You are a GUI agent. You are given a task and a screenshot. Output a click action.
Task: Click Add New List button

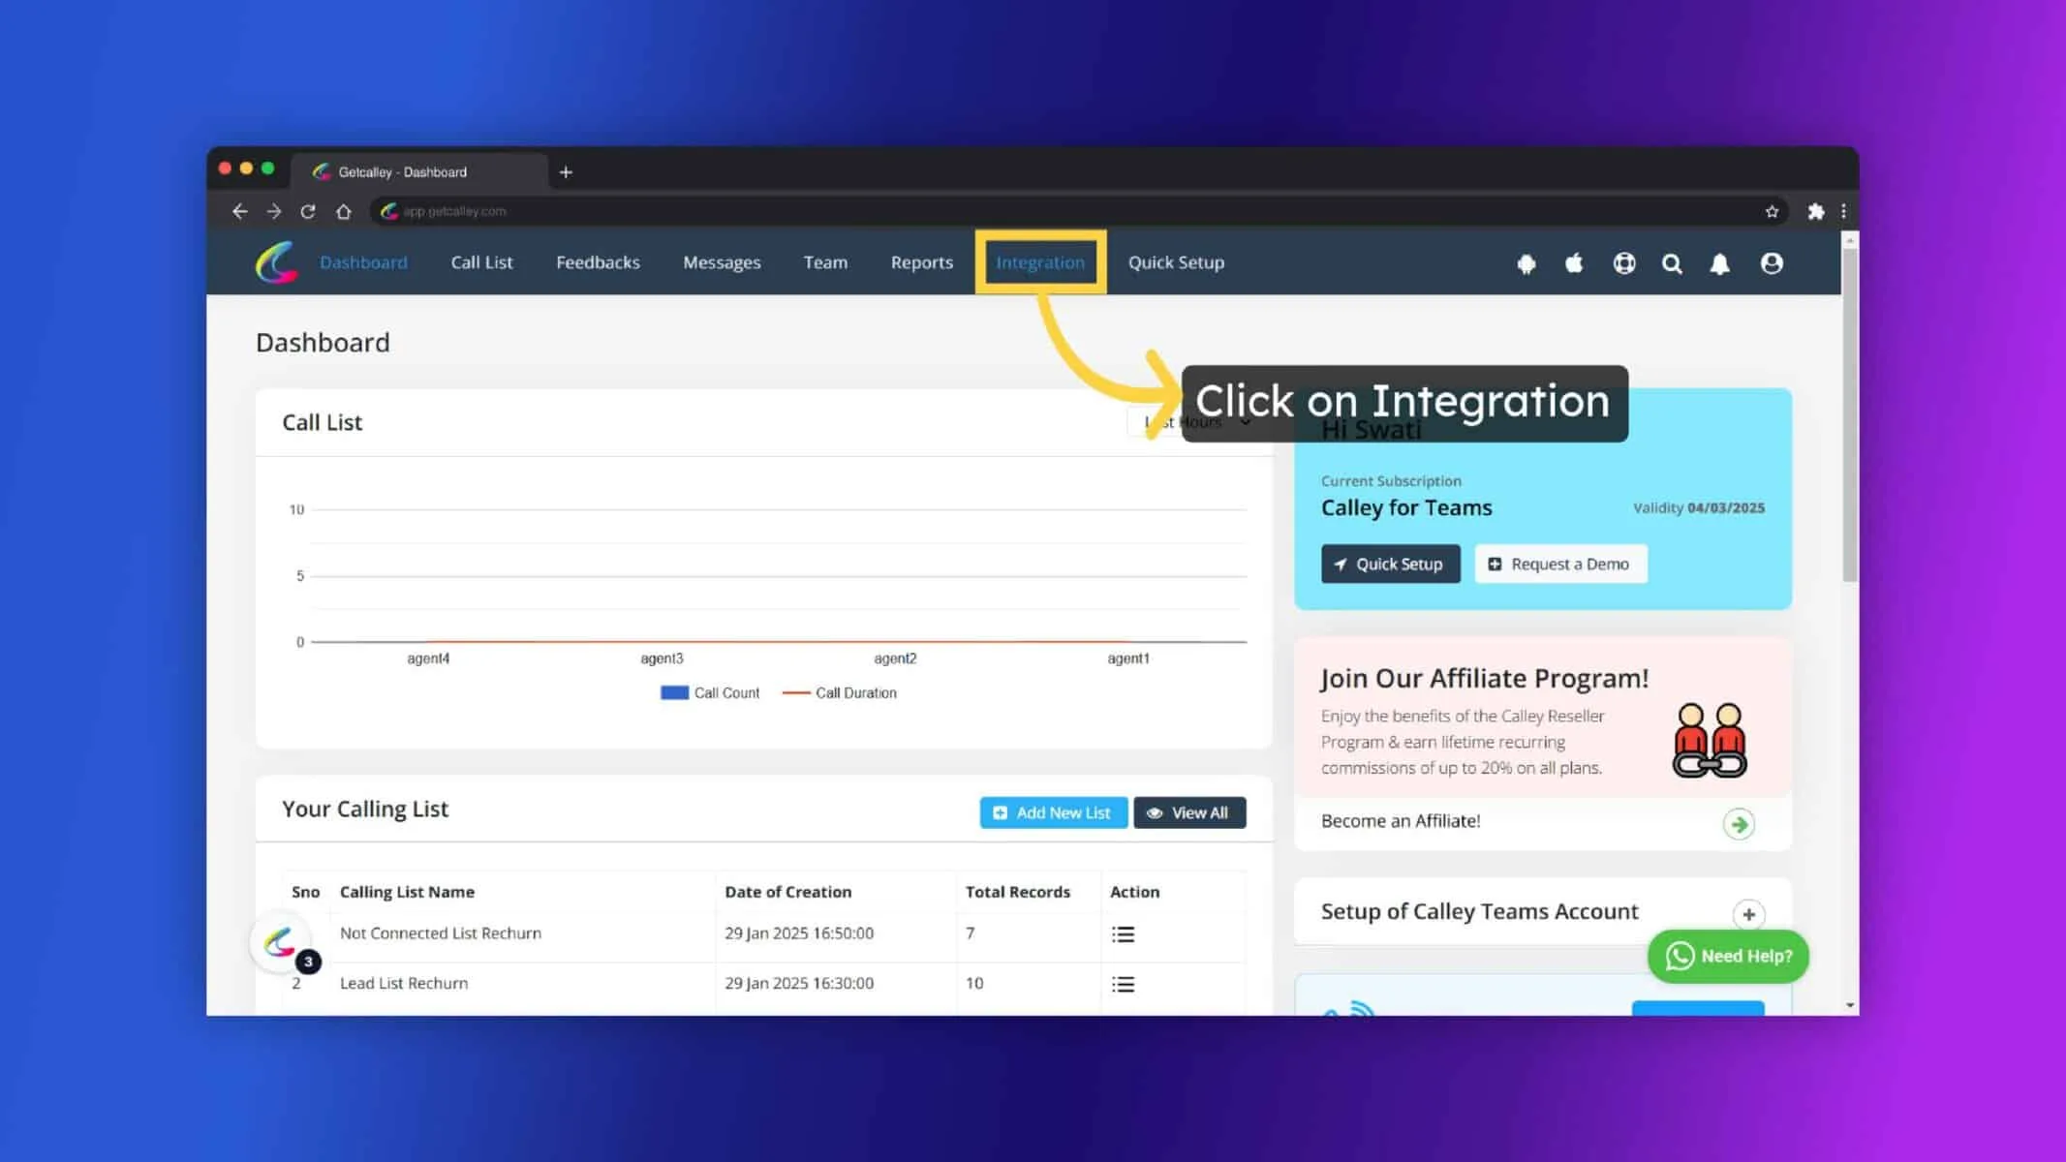[1053, 812]
